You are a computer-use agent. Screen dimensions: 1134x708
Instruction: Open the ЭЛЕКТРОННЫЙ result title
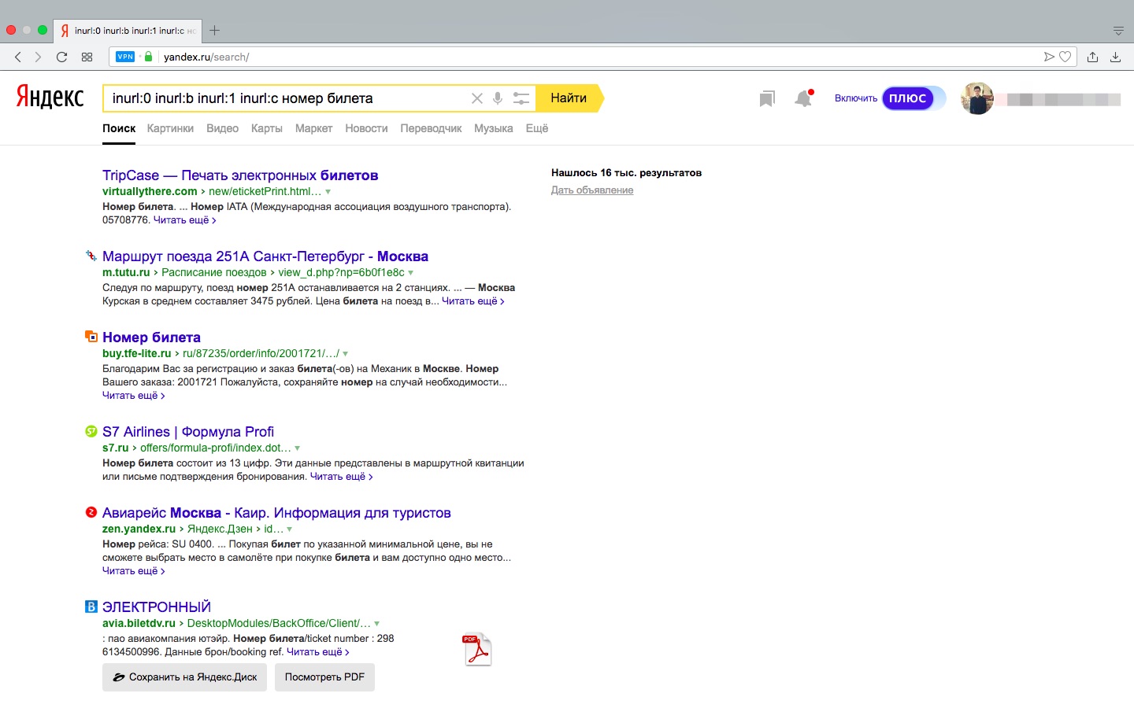(x=157, y=607)
